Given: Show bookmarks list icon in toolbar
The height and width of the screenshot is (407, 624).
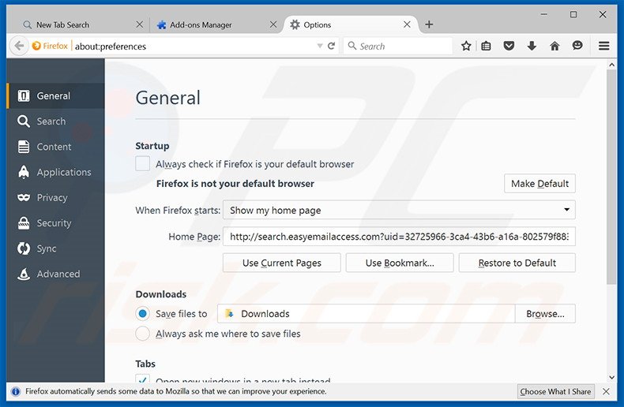Looking at the screenshot, I should pyautogui.click(x=487, y=46).
